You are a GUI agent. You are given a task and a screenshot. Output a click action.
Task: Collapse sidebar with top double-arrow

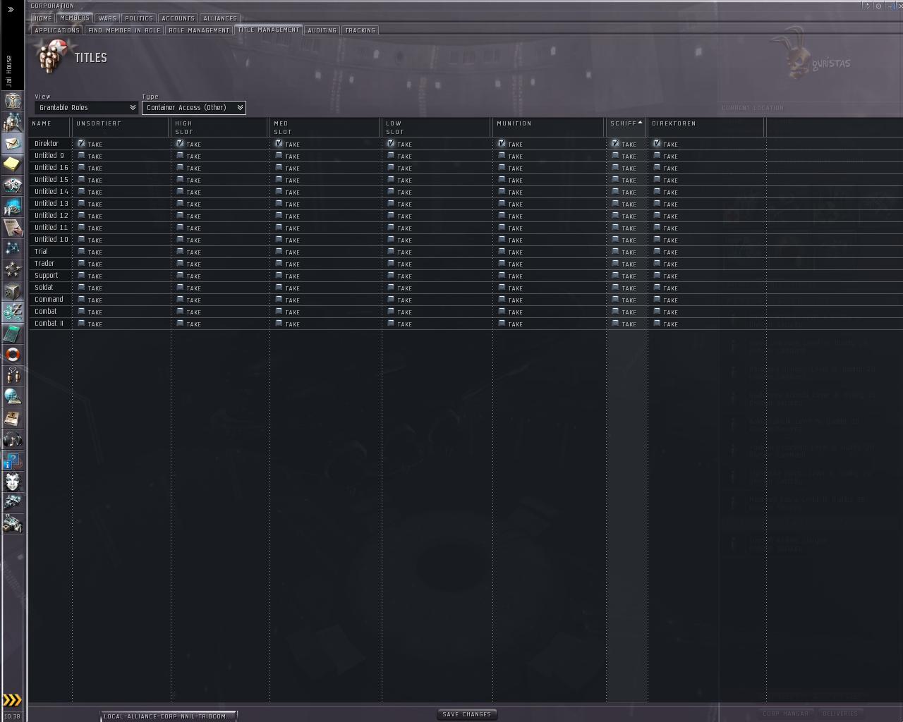[x=11, y=10]
